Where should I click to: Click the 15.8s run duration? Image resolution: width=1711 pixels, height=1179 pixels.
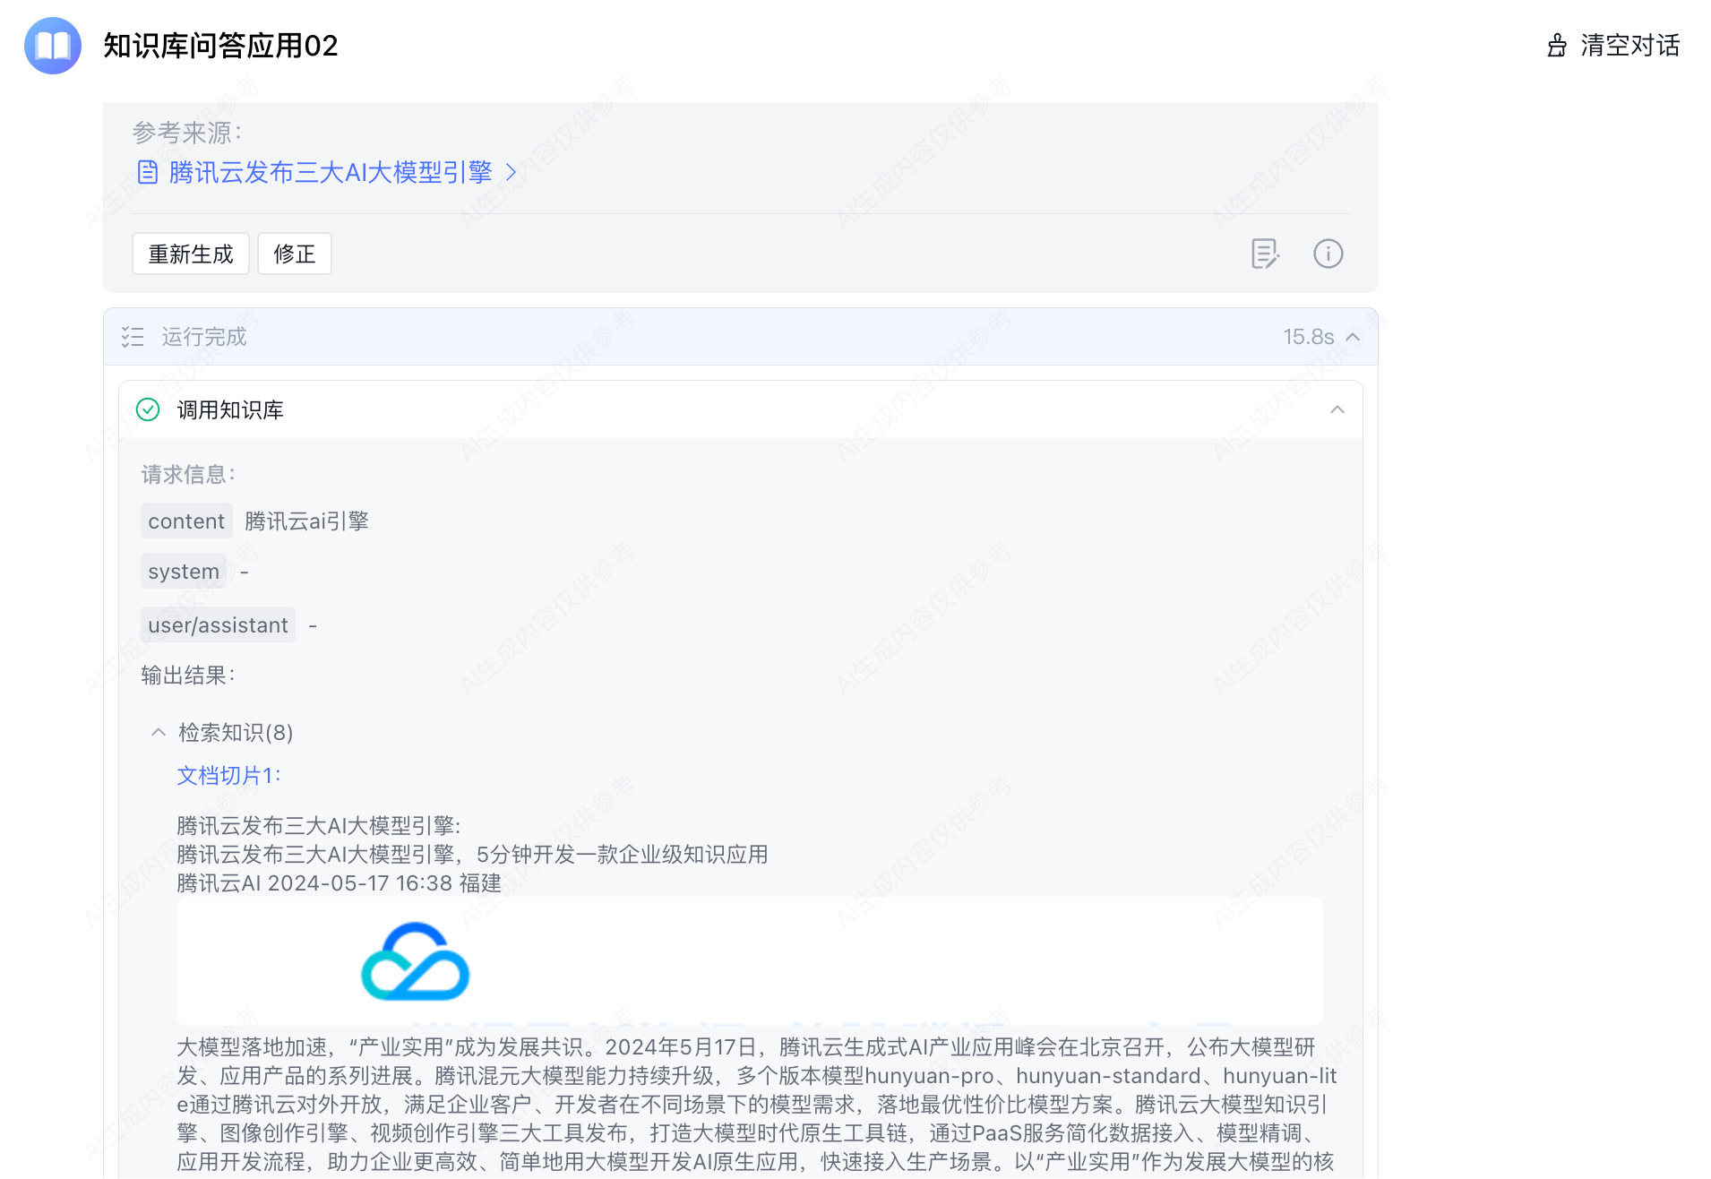[1308, 337]
